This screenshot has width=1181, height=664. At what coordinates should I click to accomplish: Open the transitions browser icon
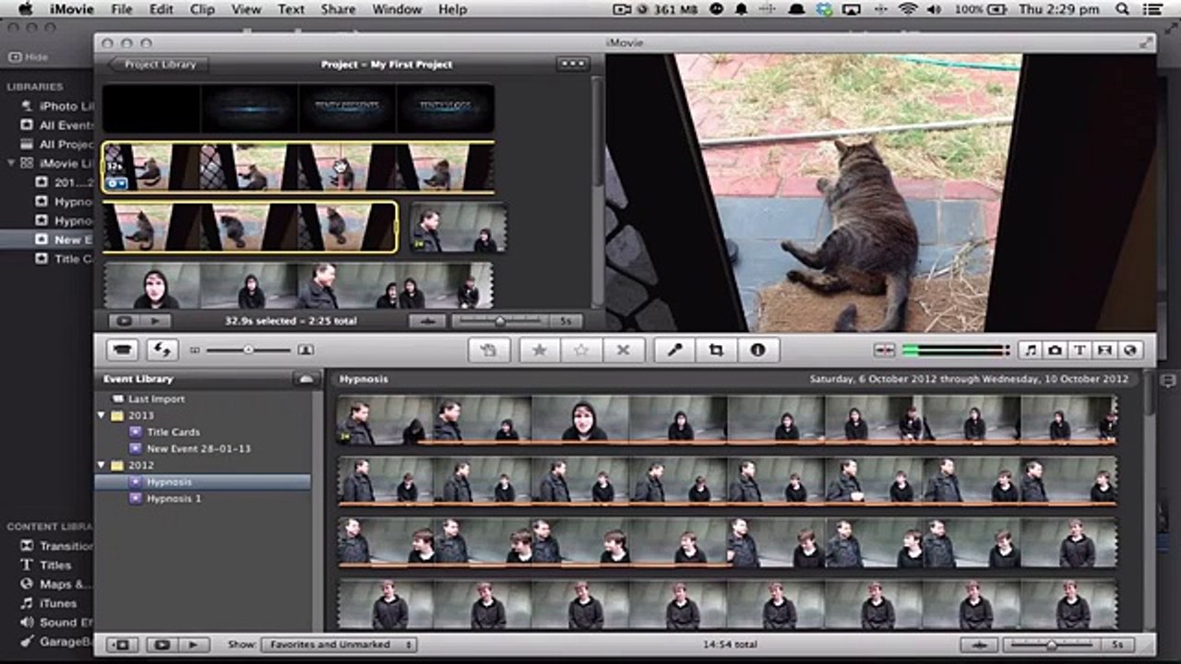(x=1103, y=350)
